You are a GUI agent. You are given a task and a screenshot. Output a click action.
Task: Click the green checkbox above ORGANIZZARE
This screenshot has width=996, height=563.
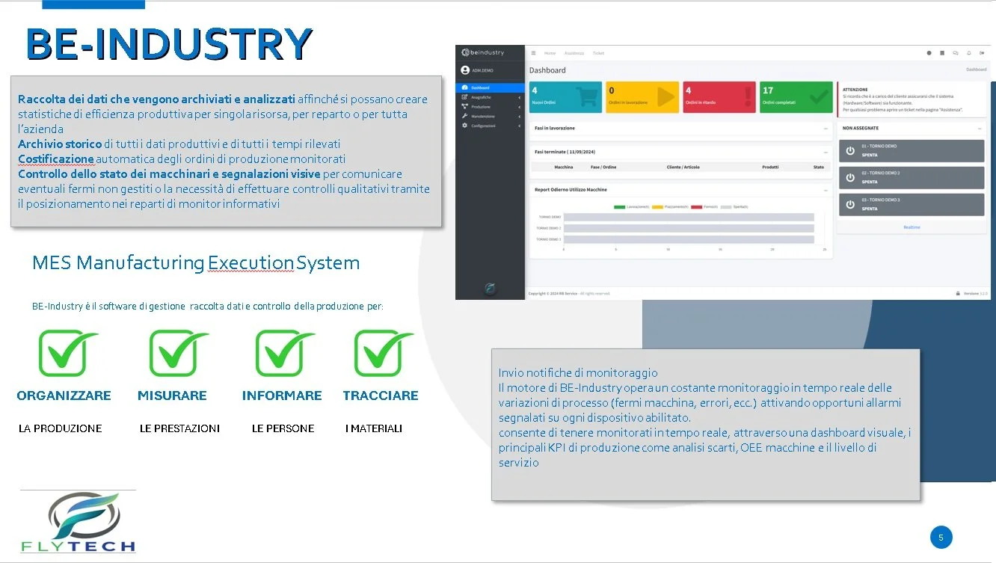[68, 354]
